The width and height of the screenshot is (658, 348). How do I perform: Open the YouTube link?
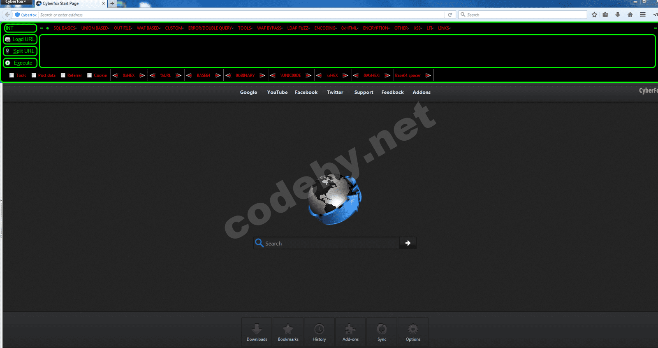click(x=277, y=92)
